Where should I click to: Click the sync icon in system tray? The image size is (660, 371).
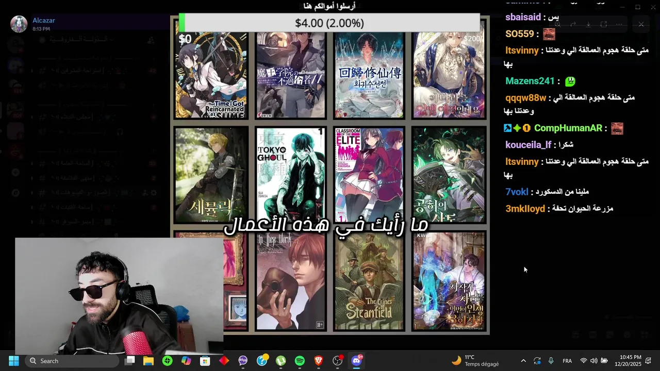pos(537,361)
